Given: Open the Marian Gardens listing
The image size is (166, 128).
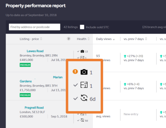Looking at the screenshot, I should click(41, 79).
